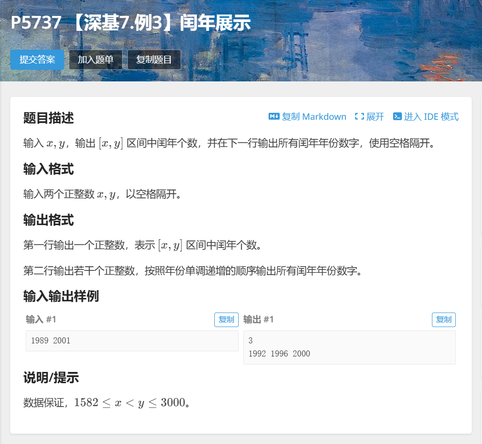Click the Markdown icon beside 复制 Markdown
The image size is (482, 444).
point(274,116)
